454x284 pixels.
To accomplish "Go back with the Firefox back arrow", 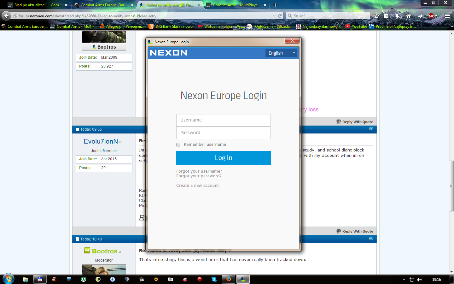I will pos(6,16).
